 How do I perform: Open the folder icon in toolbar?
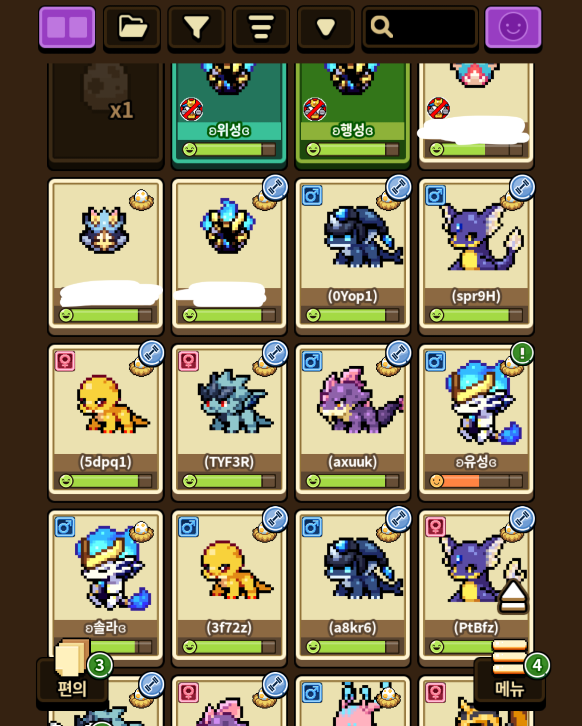[x=132, y=27]
